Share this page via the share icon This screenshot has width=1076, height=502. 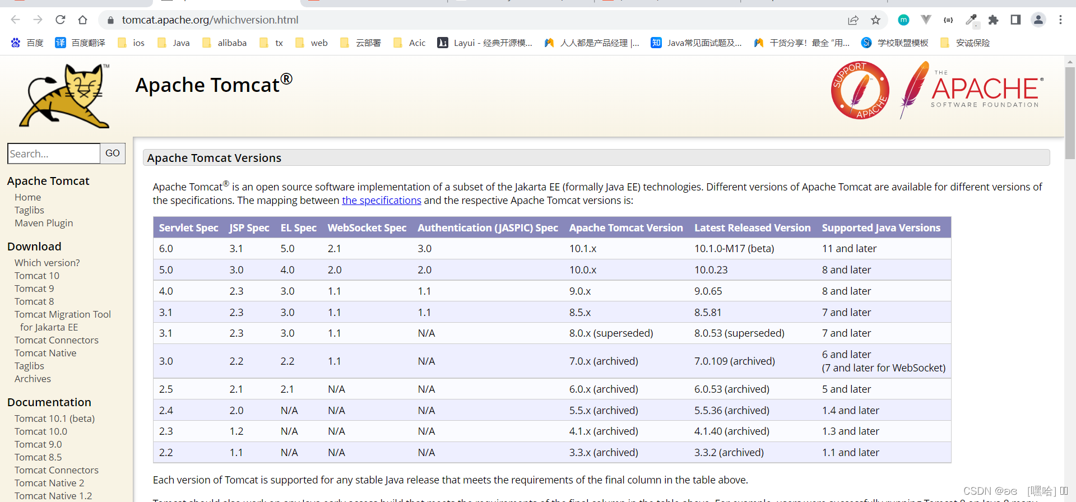(853, 20)
